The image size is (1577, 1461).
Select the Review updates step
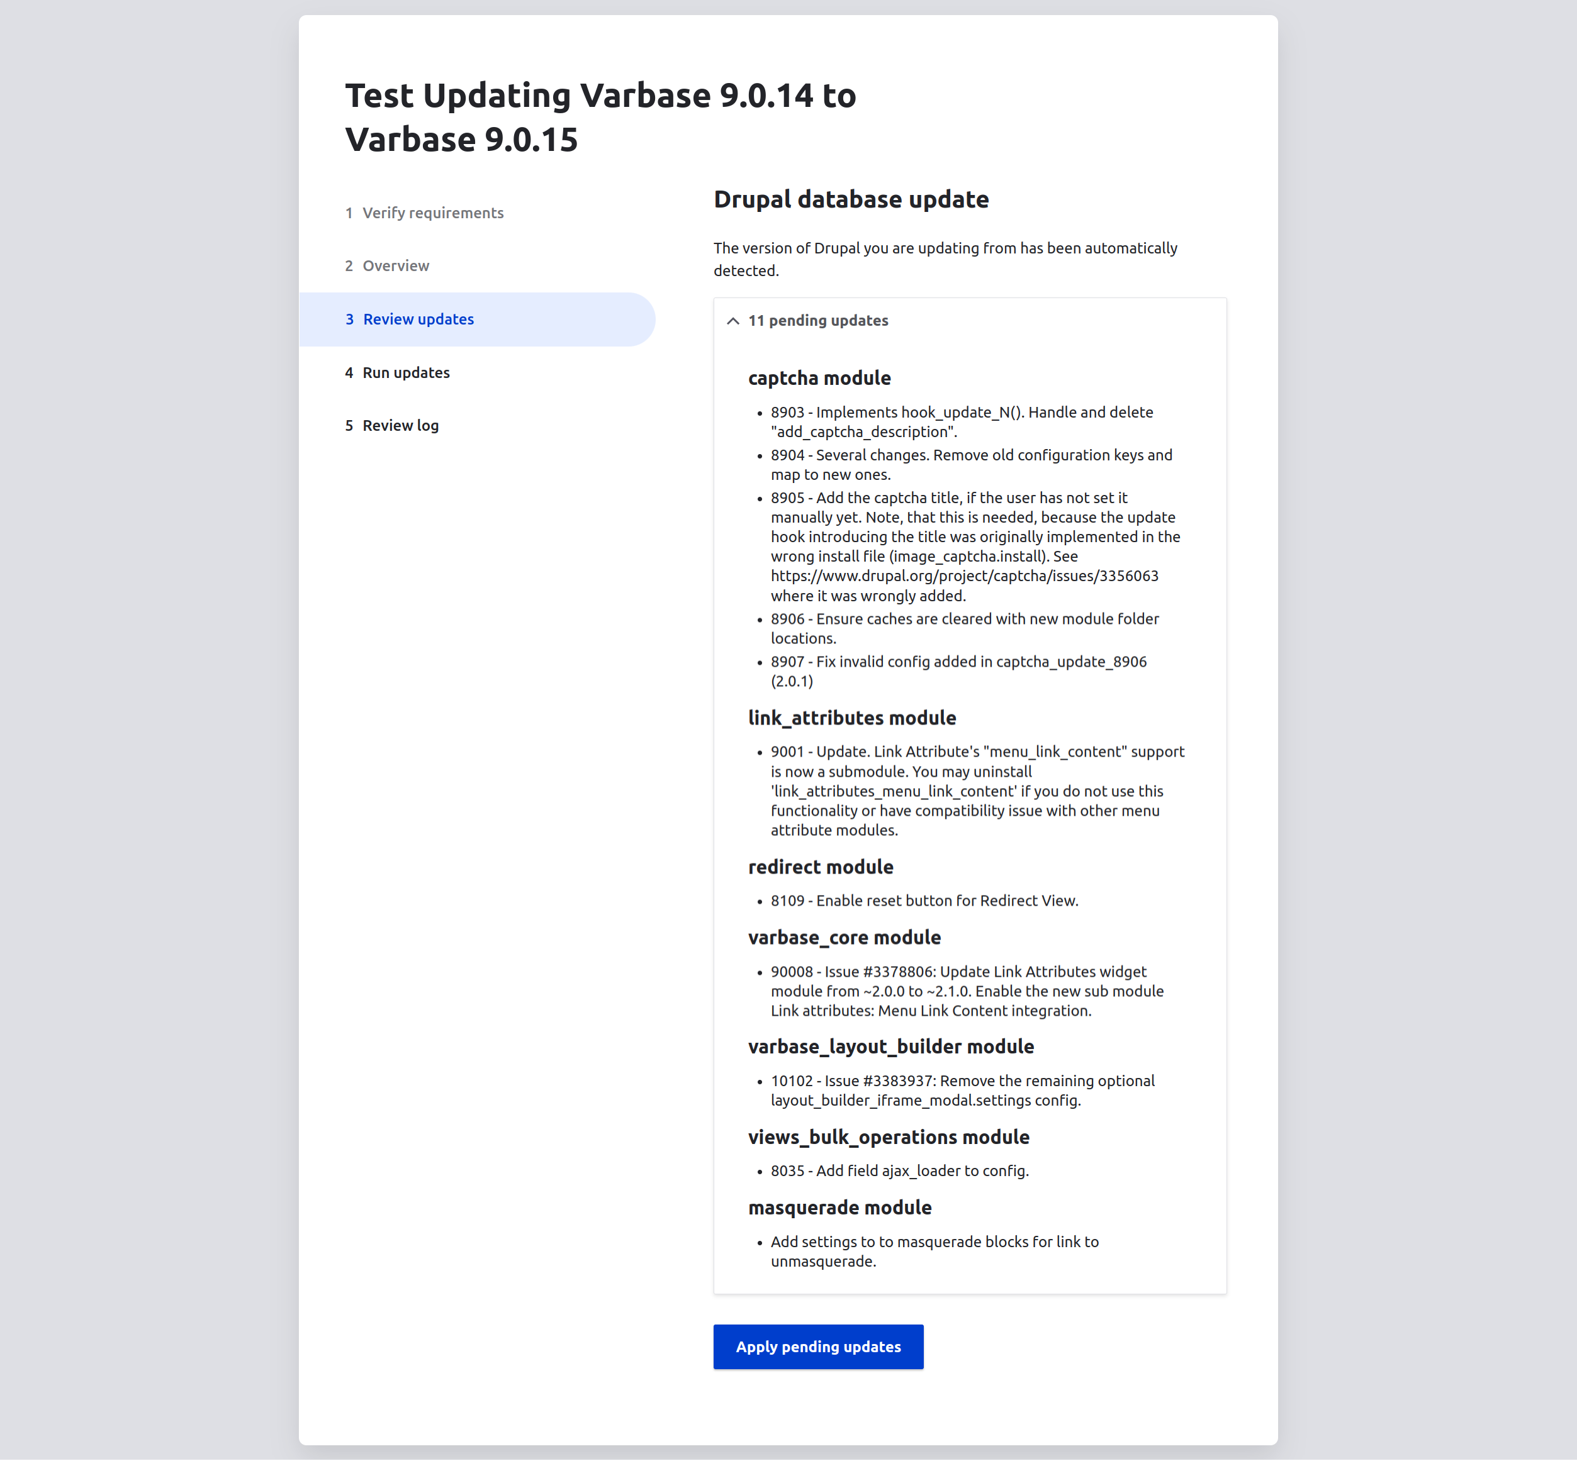coord(418,319)
